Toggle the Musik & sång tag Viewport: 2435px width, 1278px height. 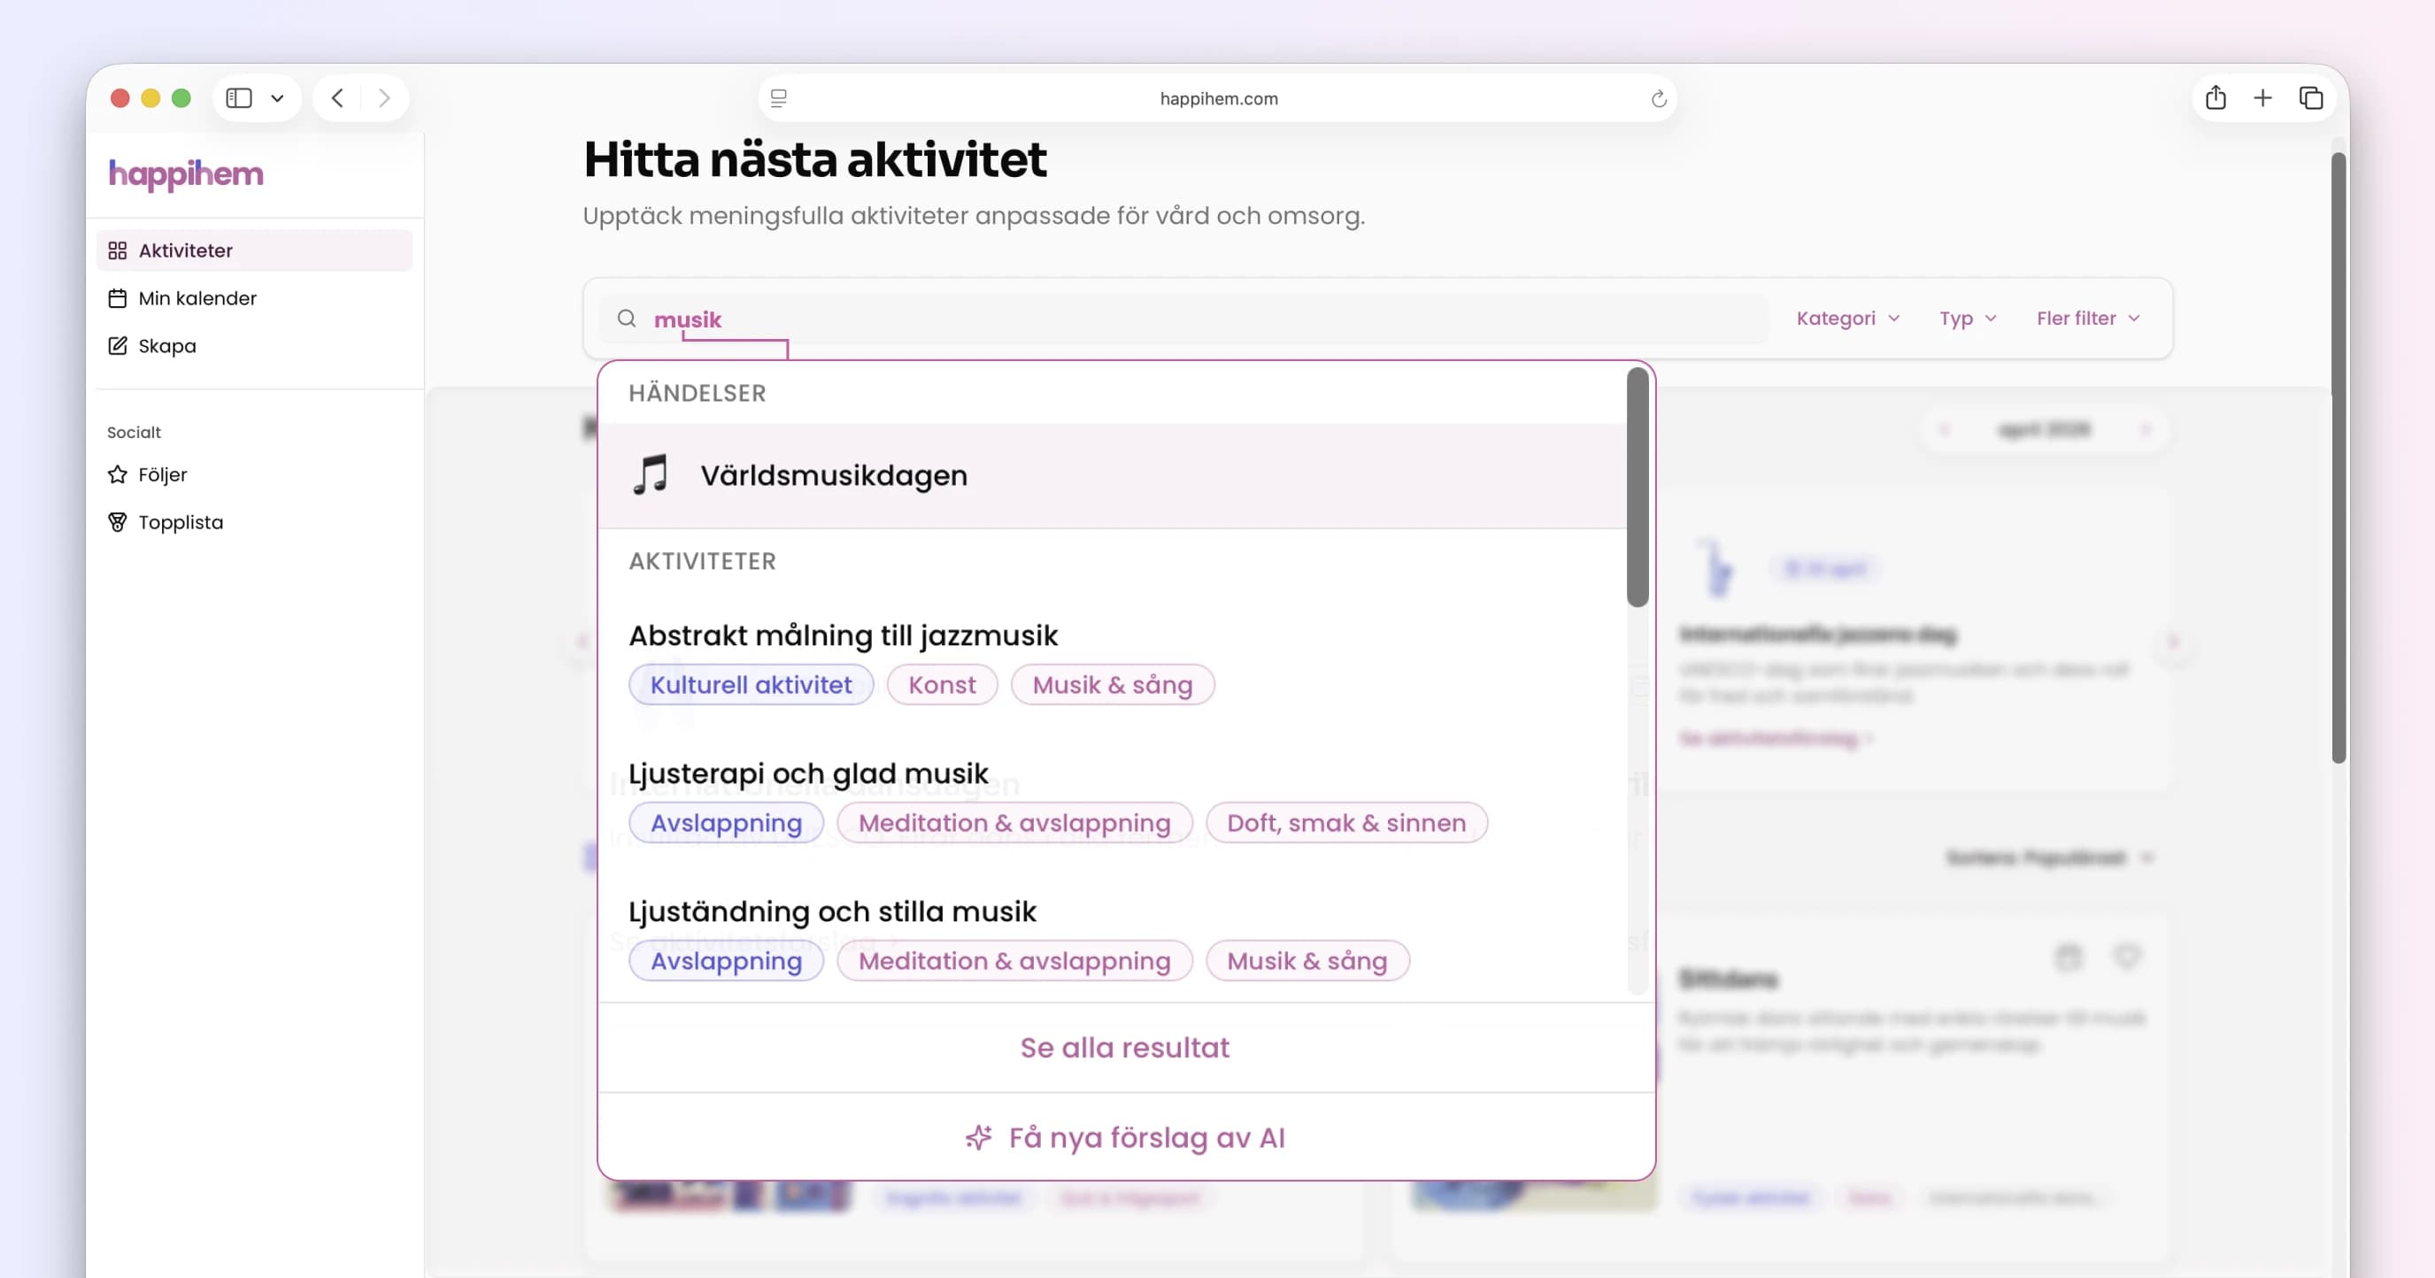click(1113, 684)
